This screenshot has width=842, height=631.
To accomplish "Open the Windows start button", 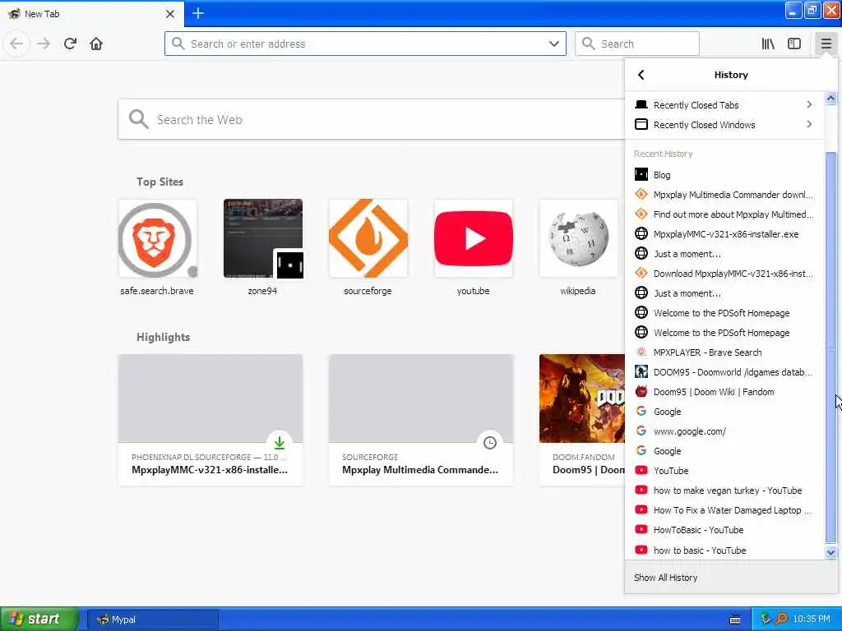I will 39,619.
